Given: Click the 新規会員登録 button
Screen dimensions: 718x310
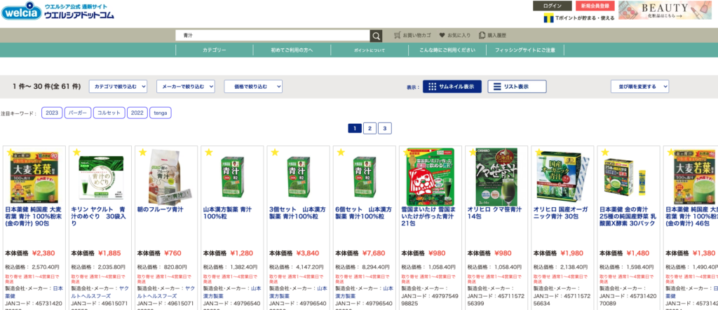Looking at the screenshot, I should 595,6.
